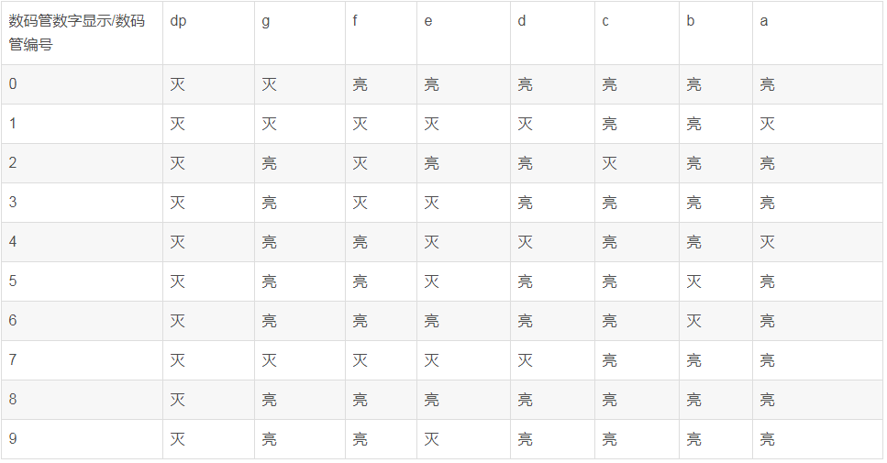
Task: Click the row label '5'
Action: pyautogui.click(x=13, y=281)
